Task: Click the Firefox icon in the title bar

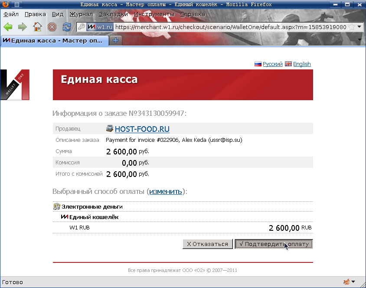Action: coord(5,4)
